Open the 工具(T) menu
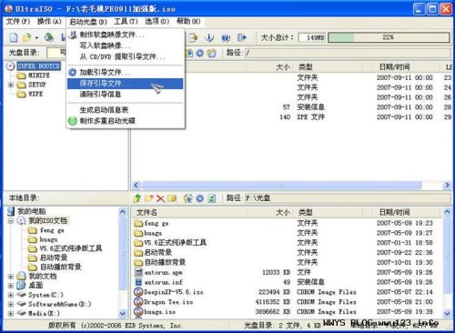This screenshot has width=455, height=333. [126, 22]
